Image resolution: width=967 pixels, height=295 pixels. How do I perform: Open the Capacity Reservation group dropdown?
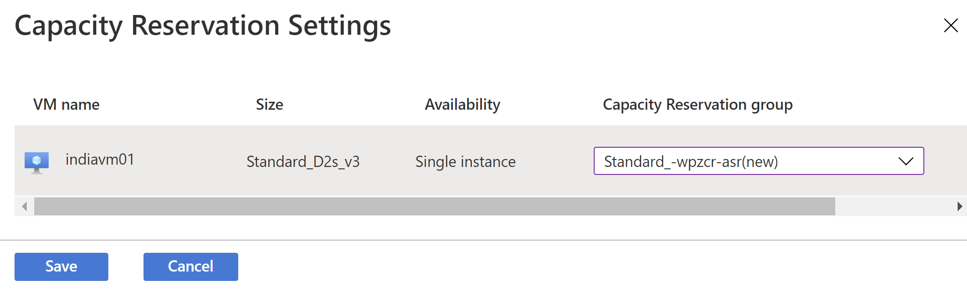click(x=759, y=161)
